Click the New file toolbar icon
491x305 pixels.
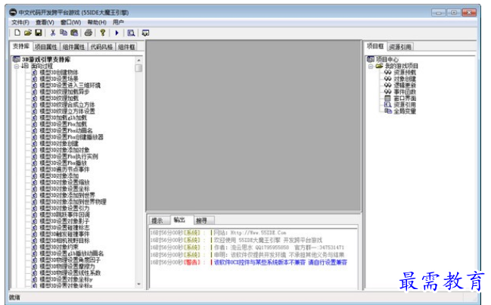point(17,33)
